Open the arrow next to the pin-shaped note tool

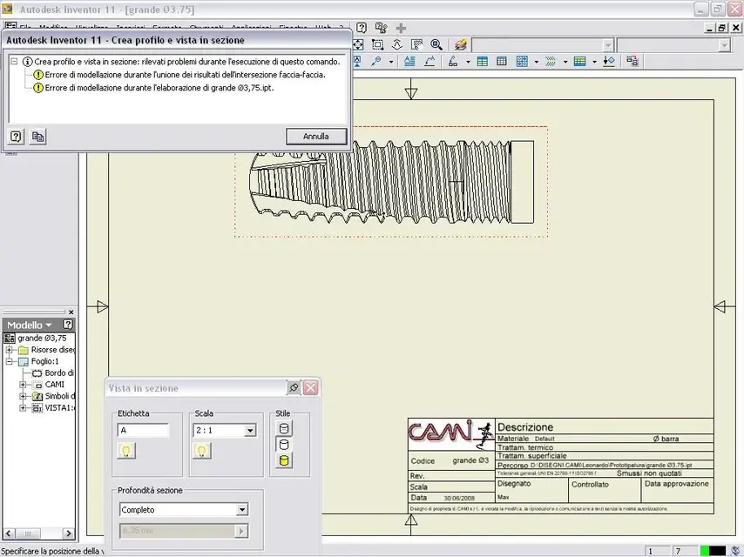[391, 62]
